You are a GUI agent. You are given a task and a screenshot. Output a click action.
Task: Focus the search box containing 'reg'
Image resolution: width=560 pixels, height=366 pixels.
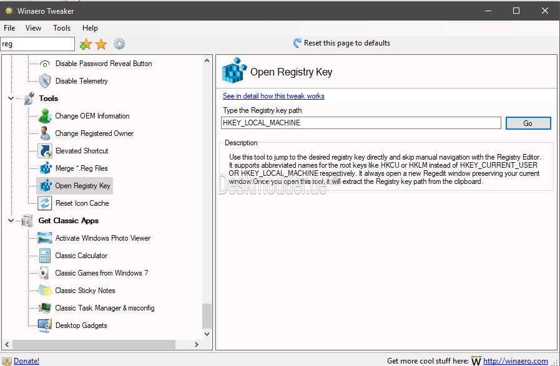click(37, 44)
